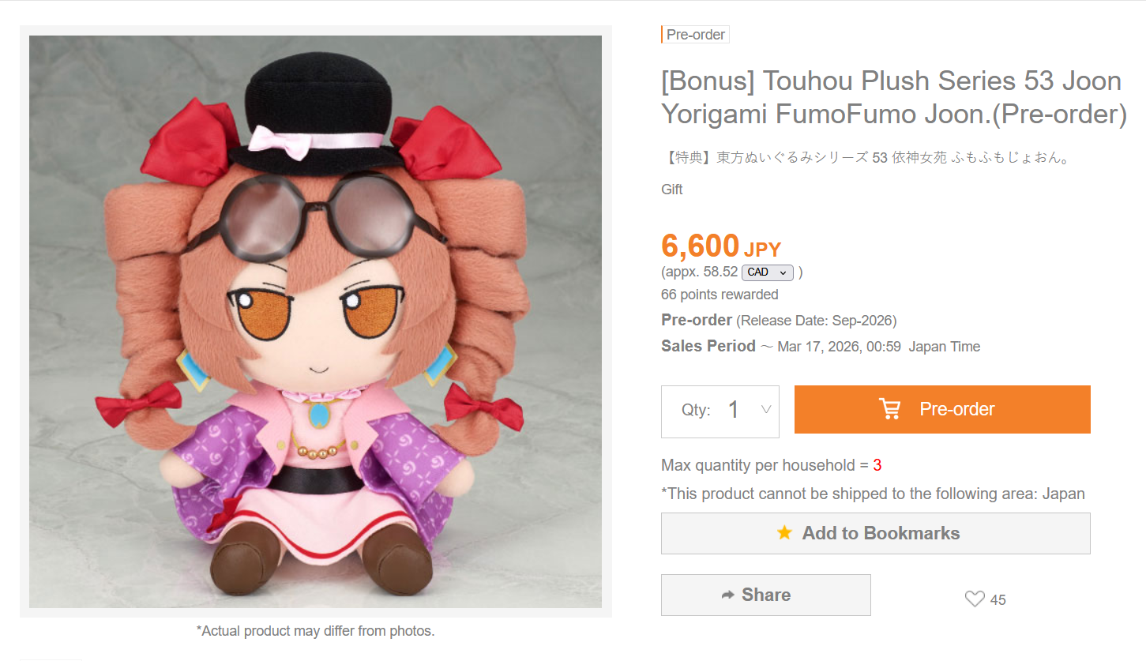Open the CAD currency dropdown

(x=767, y=272)
